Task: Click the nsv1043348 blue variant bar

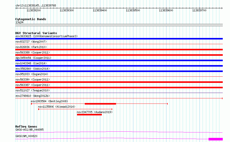Action: (119, 66)
